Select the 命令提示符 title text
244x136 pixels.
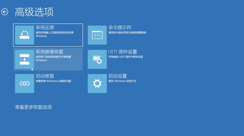[x=120, y=27]
